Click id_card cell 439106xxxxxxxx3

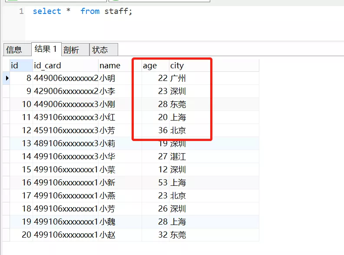pos(66,117)
